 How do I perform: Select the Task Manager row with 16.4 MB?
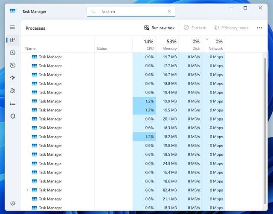[x=123, y=172]
